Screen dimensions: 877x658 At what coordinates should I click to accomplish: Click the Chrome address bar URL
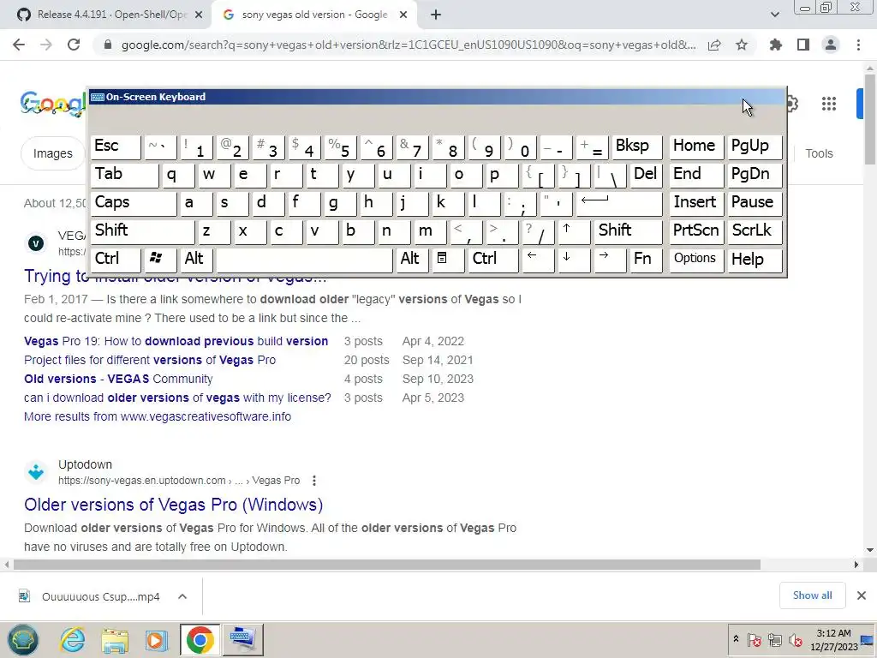[409, 45]
